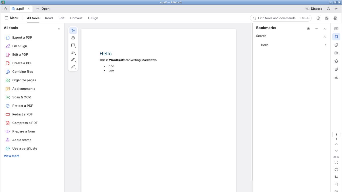Choose the add comment tool
Image resolution: width=342 pixels, height=192 pixels.
click(73, 45)
